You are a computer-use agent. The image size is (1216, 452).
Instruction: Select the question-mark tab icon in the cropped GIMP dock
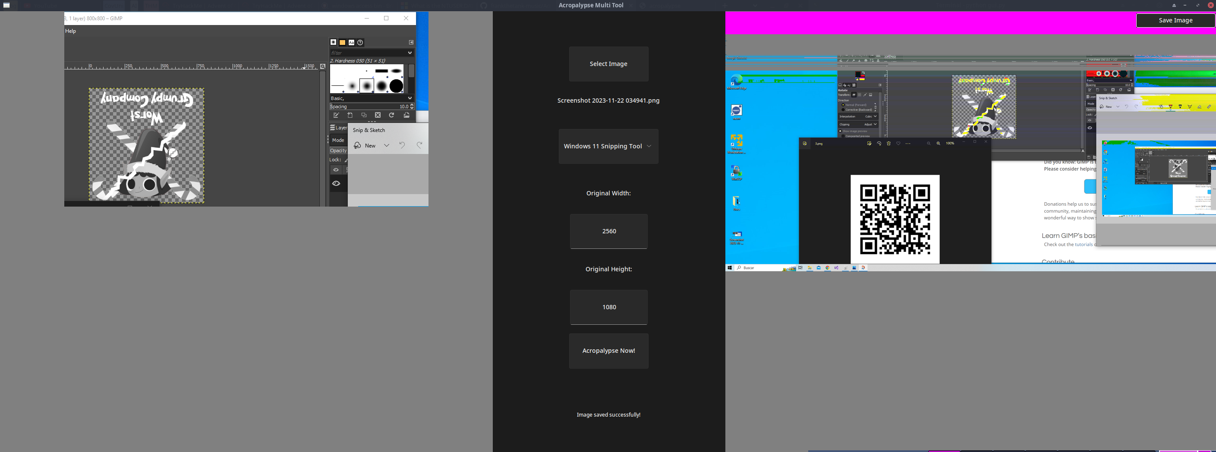click(360, 42)
